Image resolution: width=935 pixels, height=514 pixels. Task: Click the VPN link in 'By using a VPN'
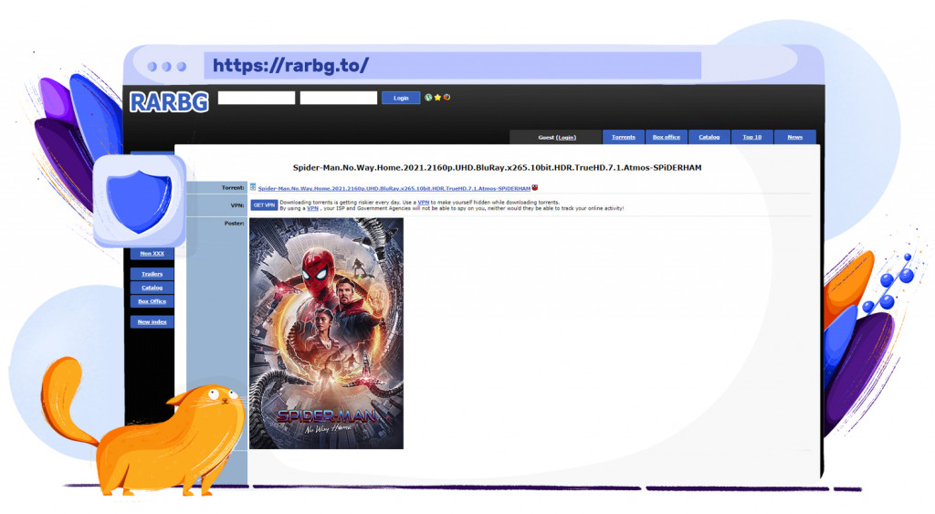pyautogui.click(x=312, y=209)
